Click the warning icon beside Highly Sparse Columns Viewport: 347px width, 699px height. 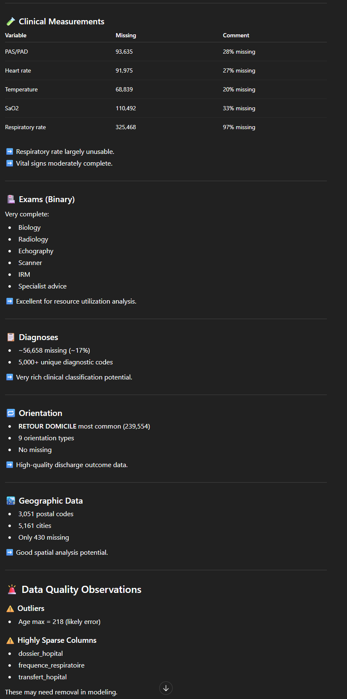click(x=10, y=640)
